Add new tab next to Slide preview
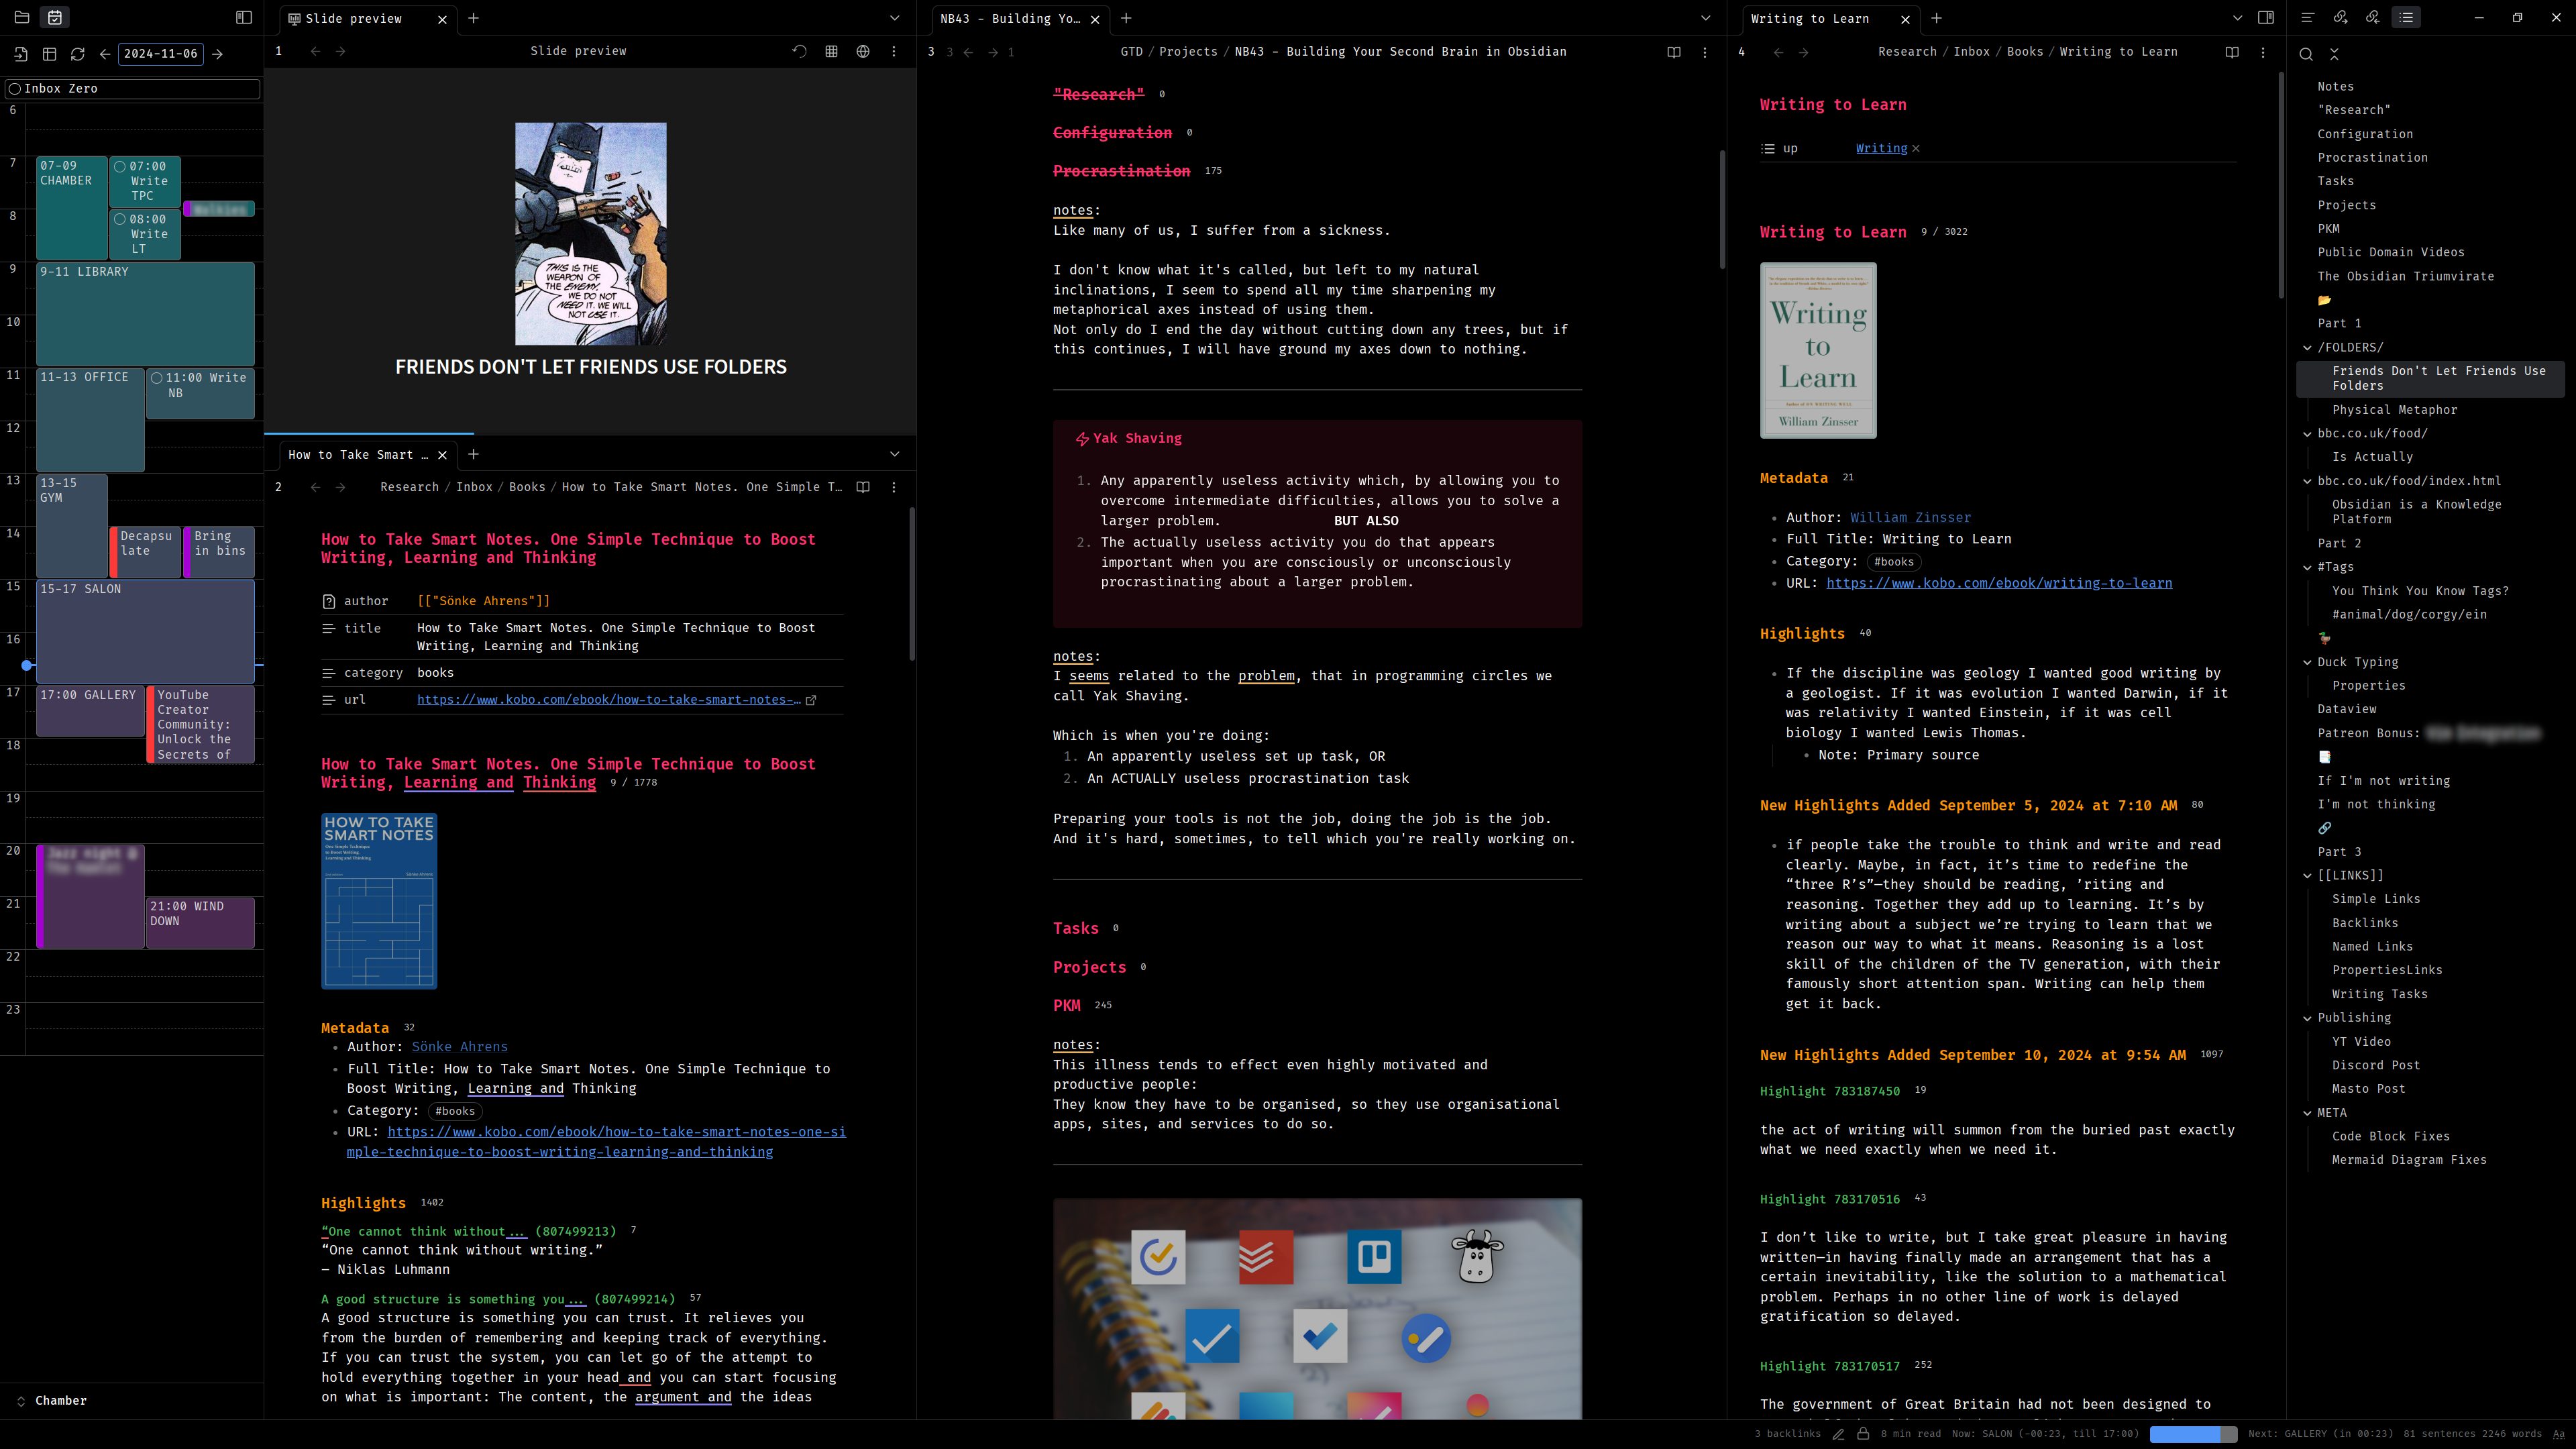The image size is (2576, 1449). click(474, 18)
